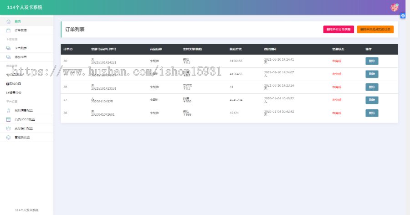Click the orange 删除未交易成功的订单 button
Image resolution: width=410 pixels, height=215 pixels.
click(375, 29)
